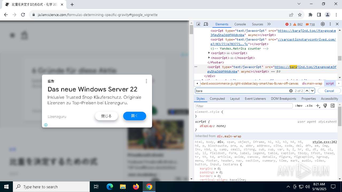Launch Firefox from the taskbar
The image size is (342, 192).
(x=136, y=187)
